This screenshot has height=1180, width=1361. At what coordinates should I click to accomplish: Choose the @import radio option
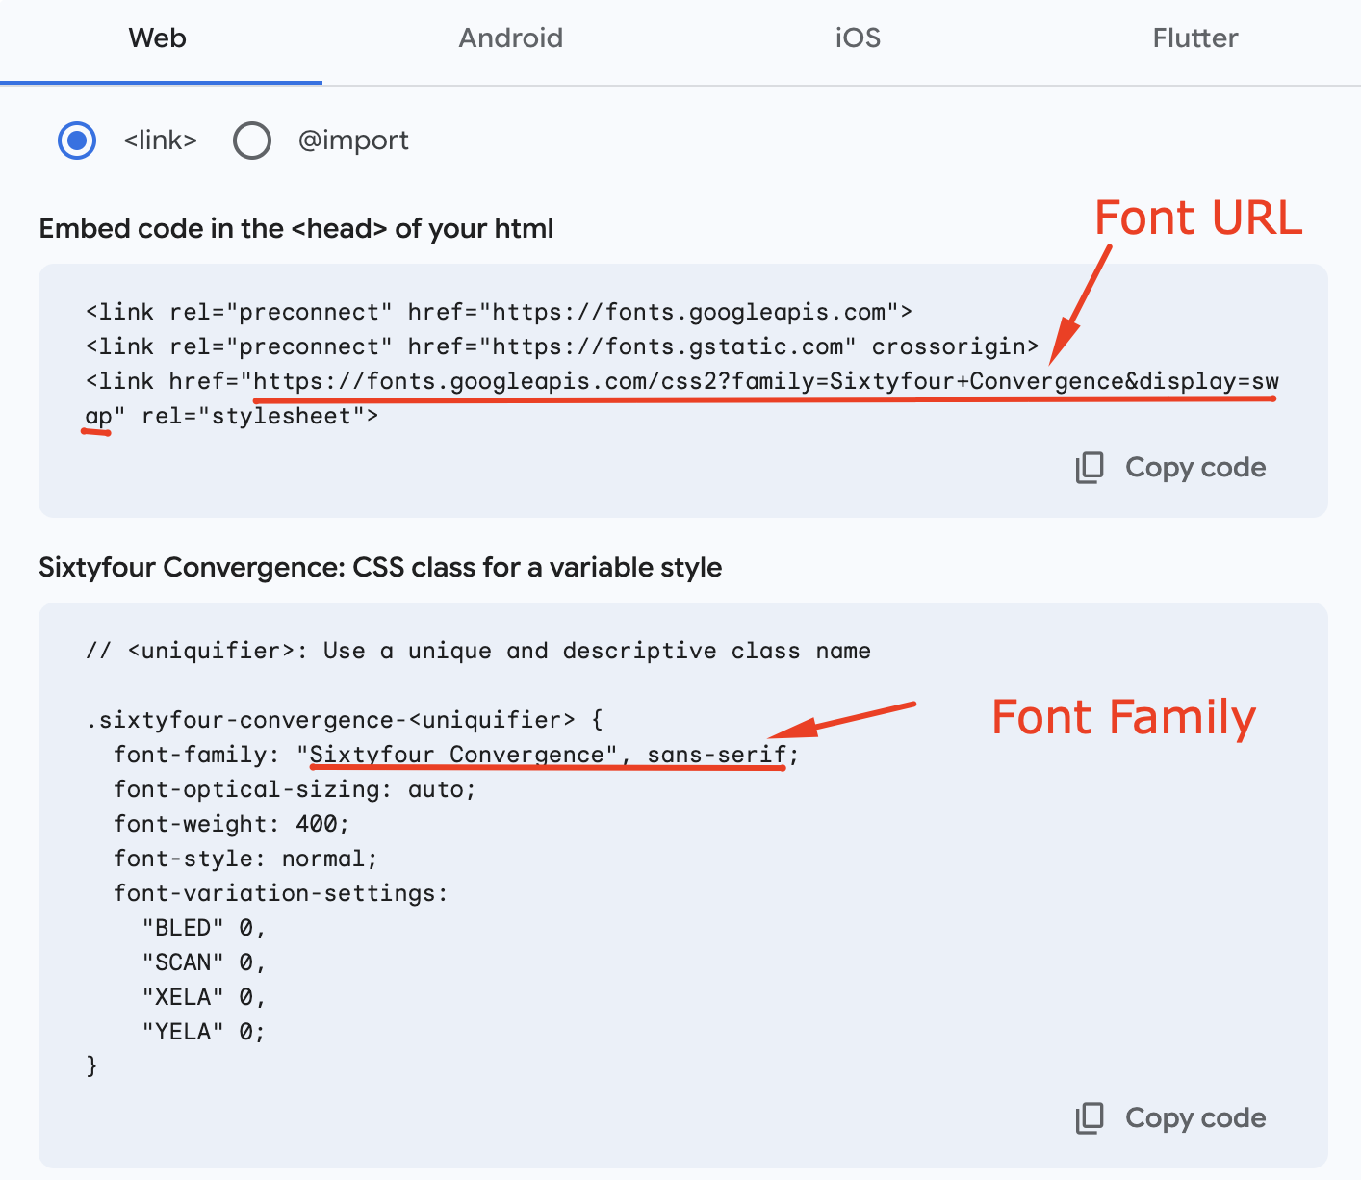[x=252, y=141]
